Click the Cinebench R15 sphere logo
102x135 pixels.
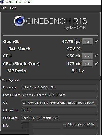(19, 21)
